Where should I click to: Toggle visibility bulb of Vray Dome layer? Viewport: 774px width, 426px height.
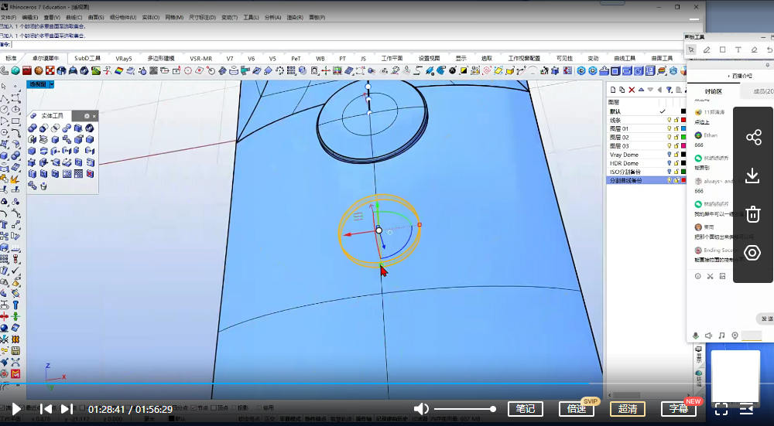(x=669, y=155)
